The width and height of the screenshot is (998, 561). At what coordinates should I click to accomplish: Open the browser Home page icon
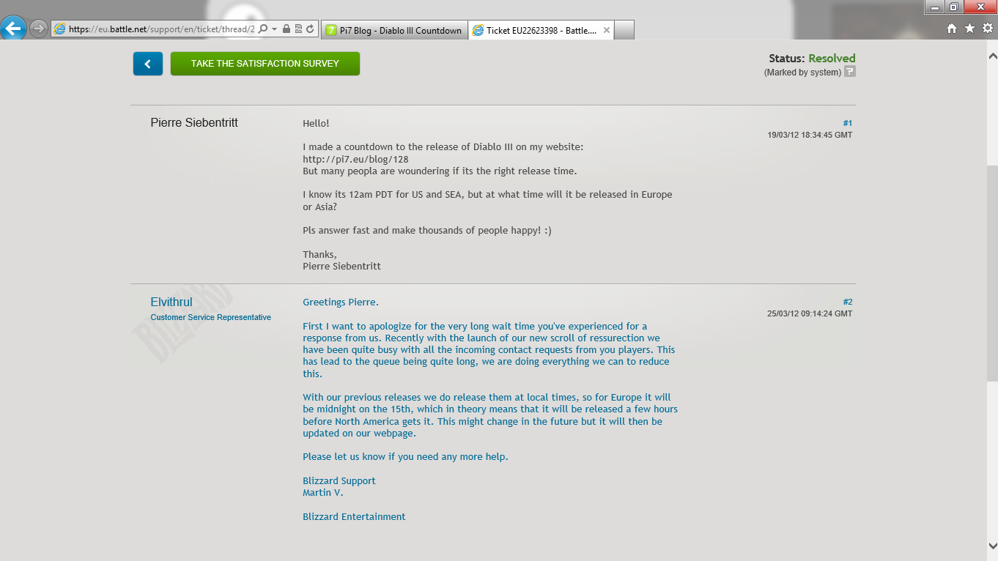tap(952, 29)
